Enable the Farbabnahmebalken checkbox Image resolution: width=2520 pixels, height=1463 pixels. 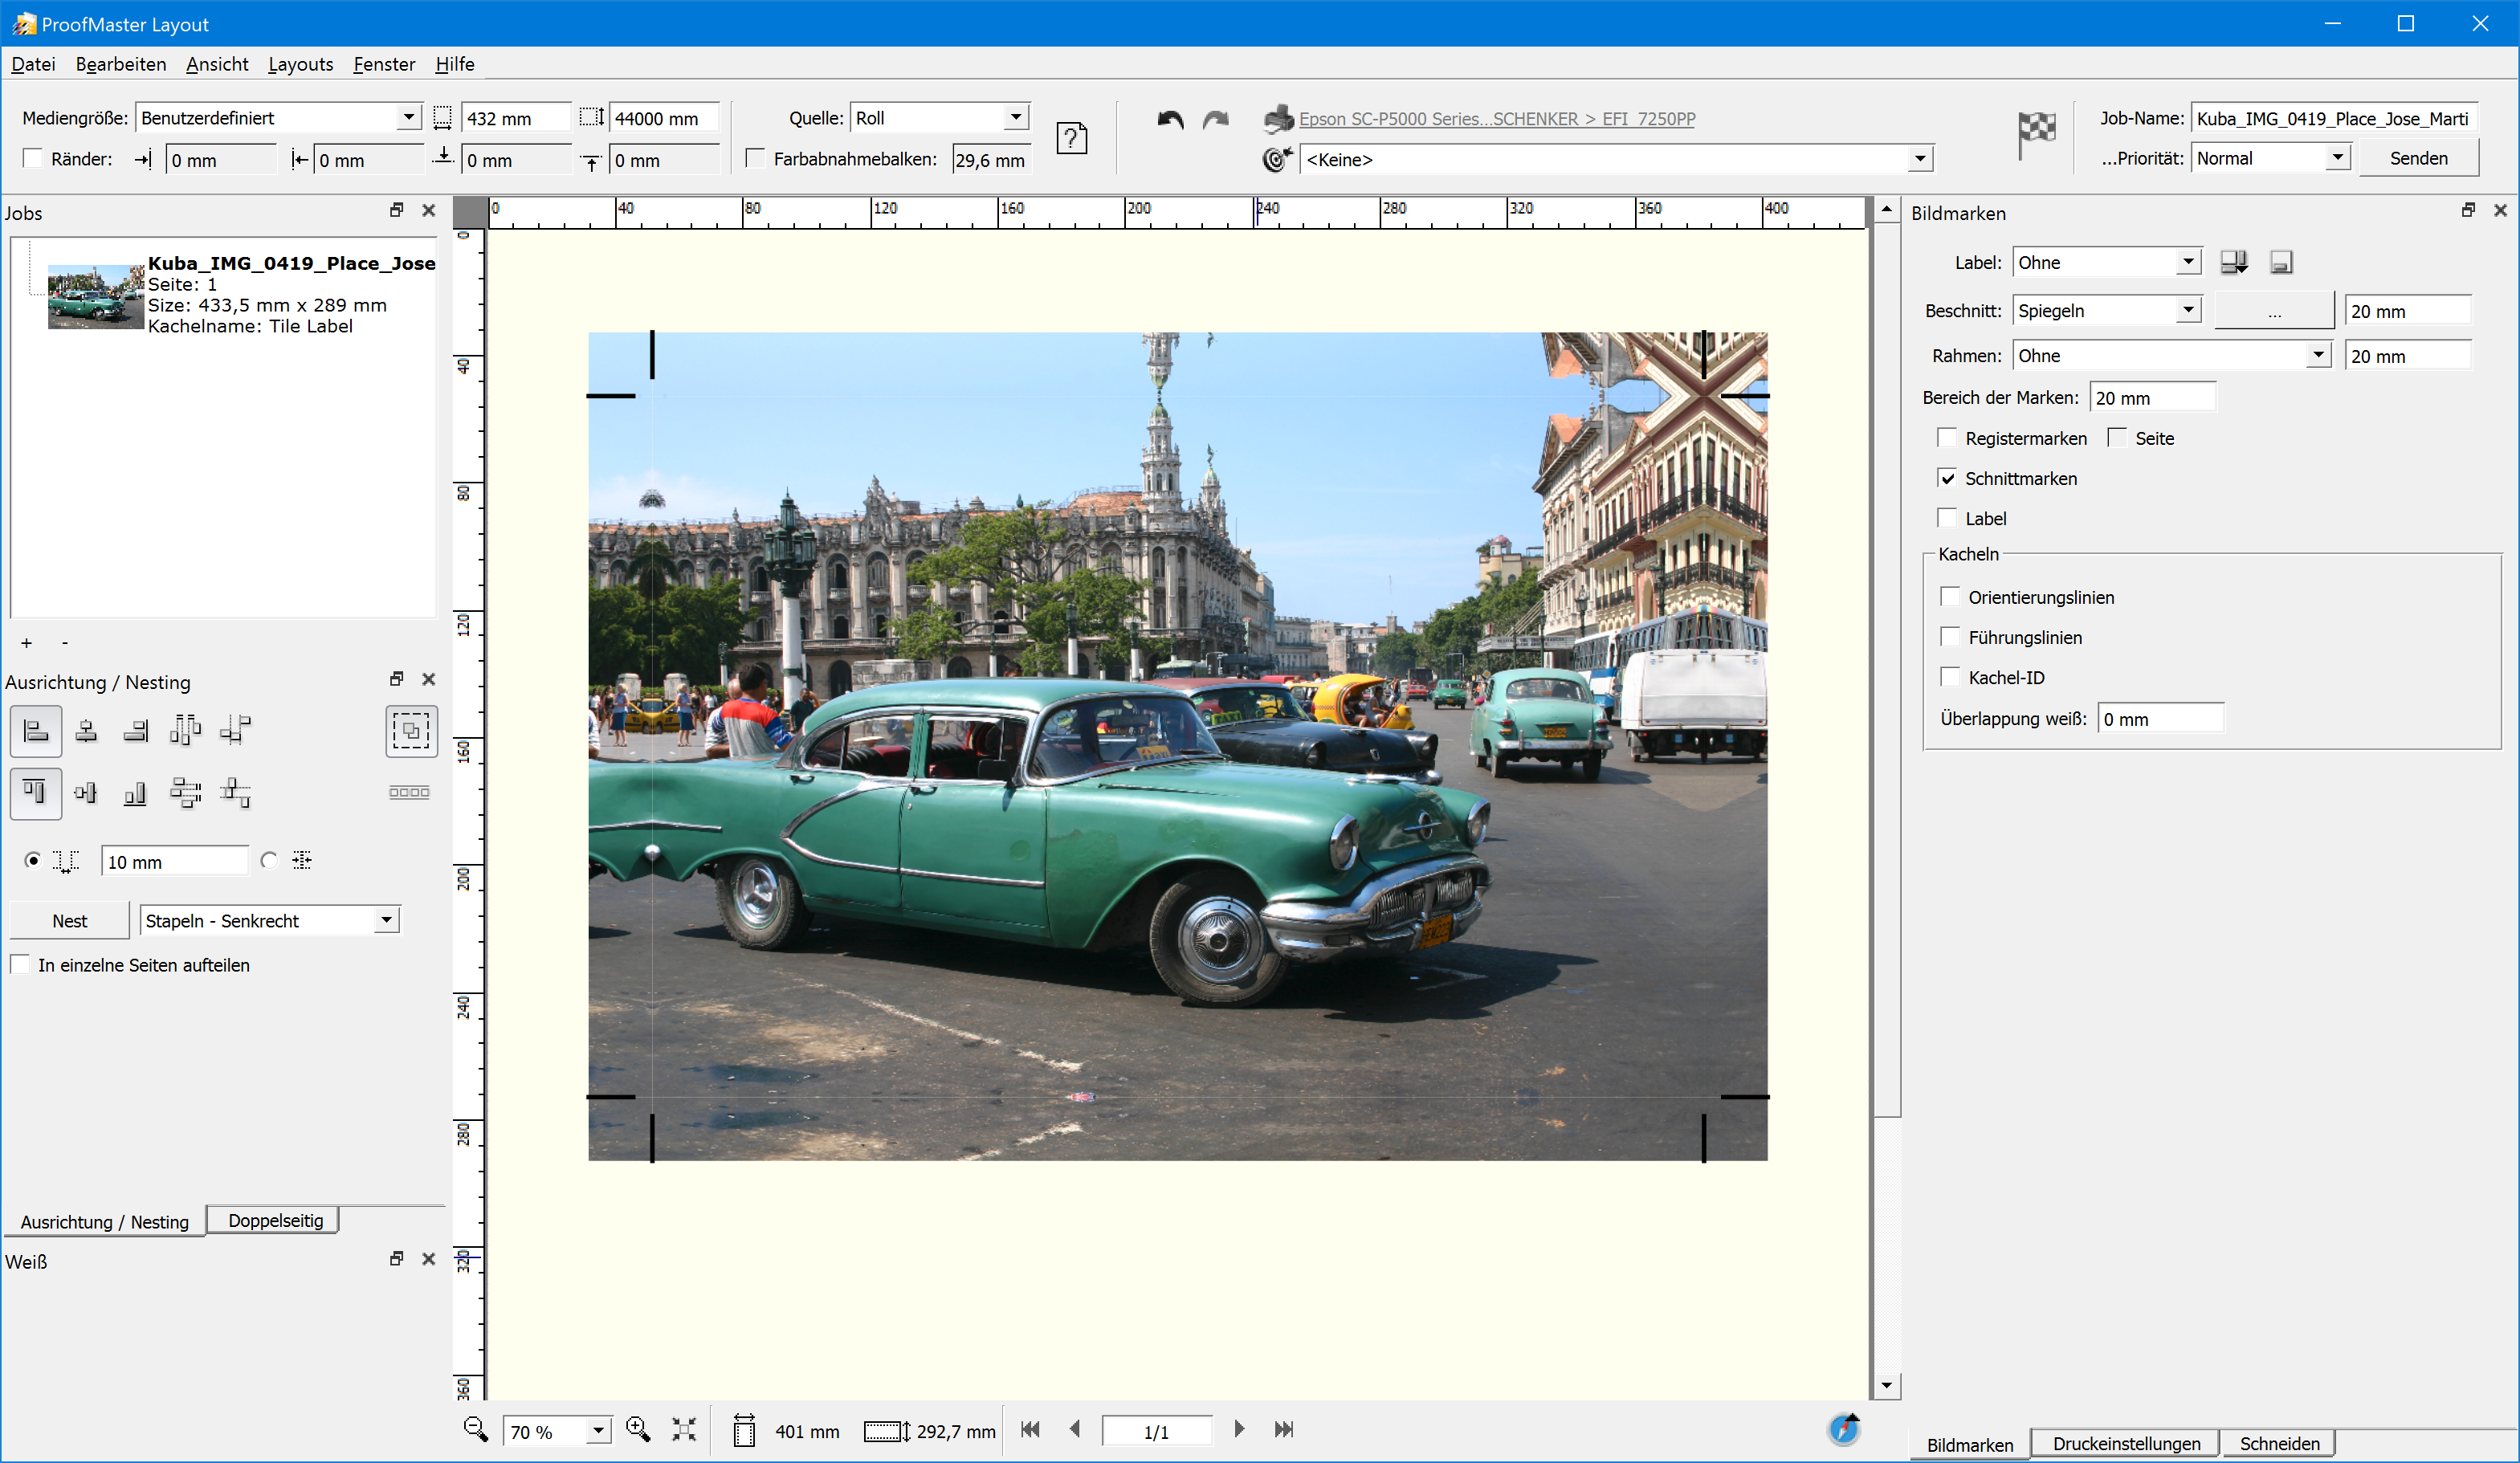(756, 159)
